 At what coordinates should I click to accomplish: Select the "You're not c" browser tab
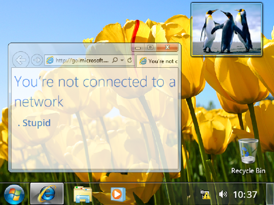pyautogui.click(x=158, y=61)
